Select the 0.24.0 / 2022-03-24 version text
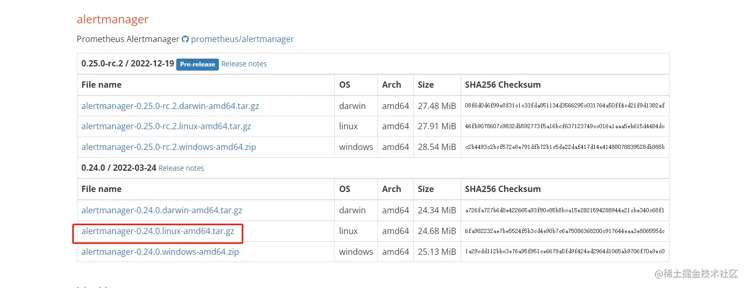 [x=119, y=168]
